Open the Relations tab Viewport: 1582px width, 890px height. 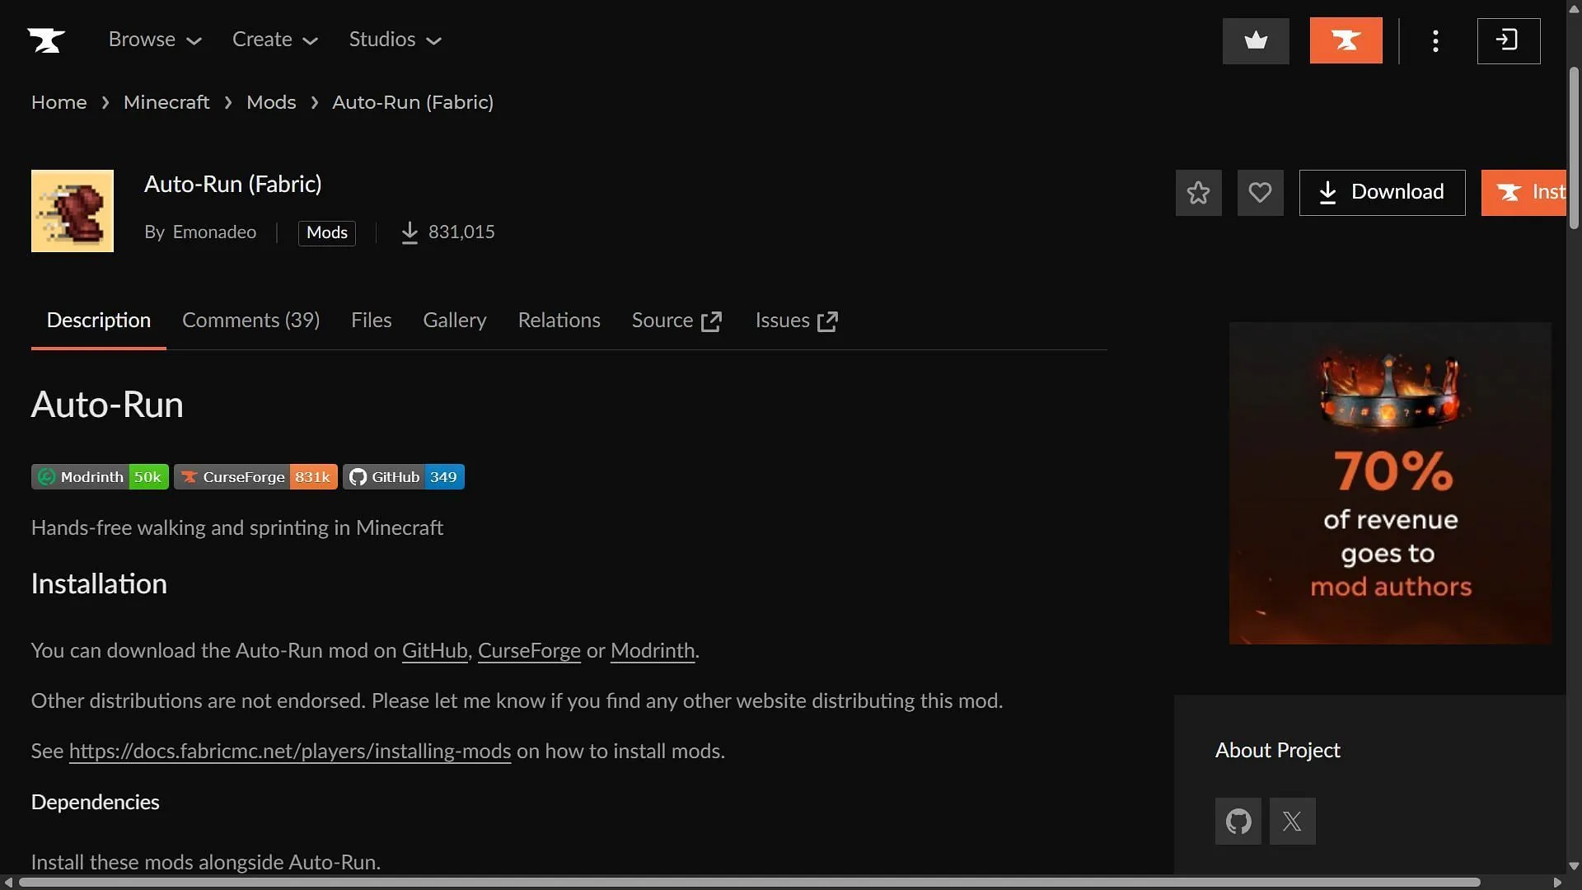559,321
